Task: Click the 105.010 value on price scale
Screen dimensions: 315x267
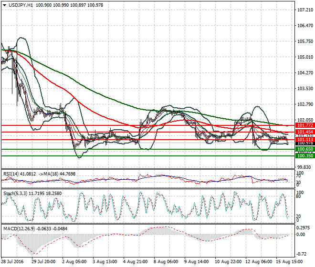Action: (304, 57)
